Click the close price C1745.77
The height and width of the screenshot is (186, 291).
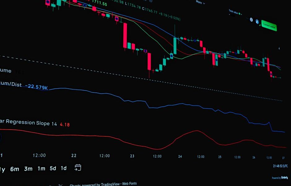click(150, 10)
